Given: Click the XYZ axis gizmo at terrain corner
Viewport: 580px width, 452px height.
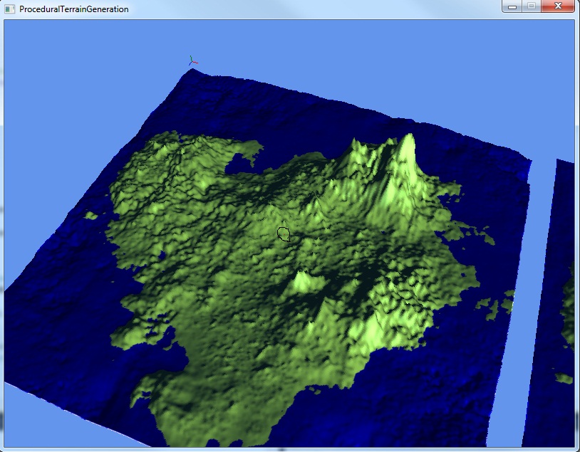Looking at the screenshot, I should click(x=192, y=61).
